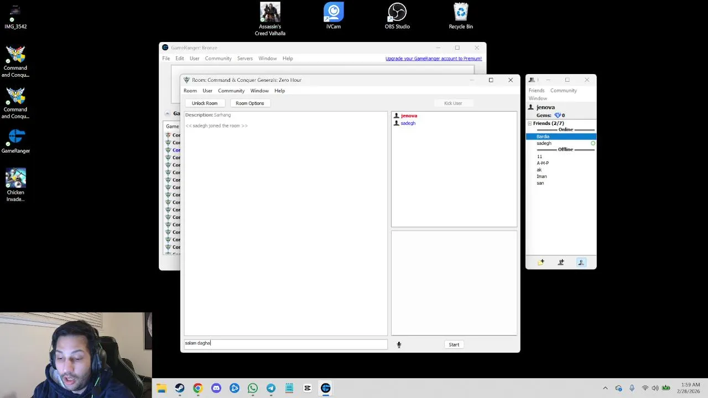Click the new folder icon in the friends window
Viewport: 708px width, 398px height.
[x=541, y=262]
